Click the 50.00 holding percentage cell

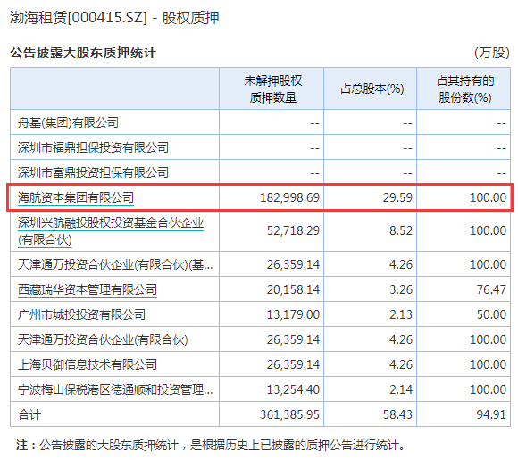click(x=491, y=314)
